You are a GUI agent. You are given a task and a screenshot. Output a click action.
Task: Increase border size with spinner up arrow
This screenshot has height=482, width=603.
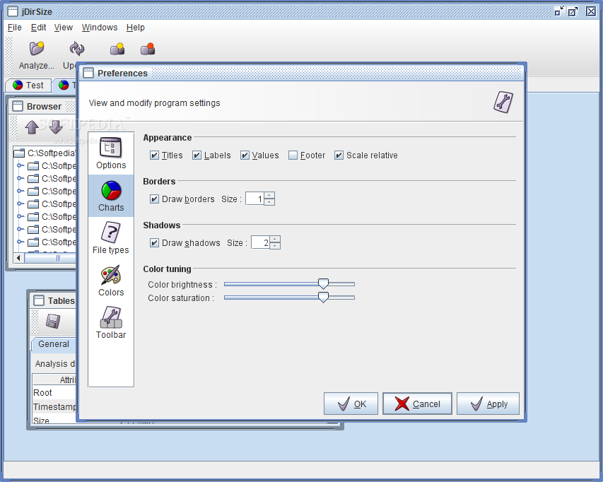click(x=269, y=195)
